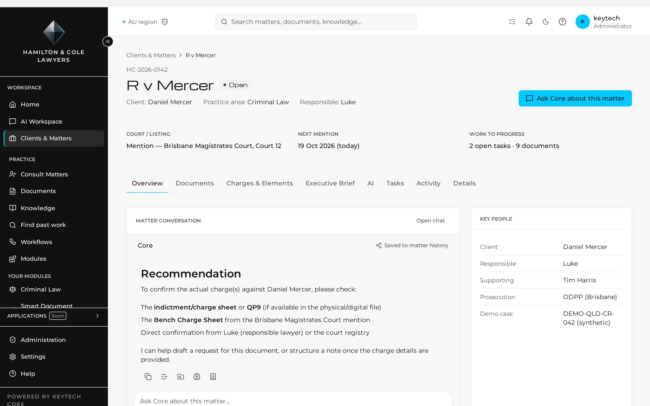Click the add-to-list icon below recommendation
This screenshot has height=406, width=650.
(x=164, y=376)
